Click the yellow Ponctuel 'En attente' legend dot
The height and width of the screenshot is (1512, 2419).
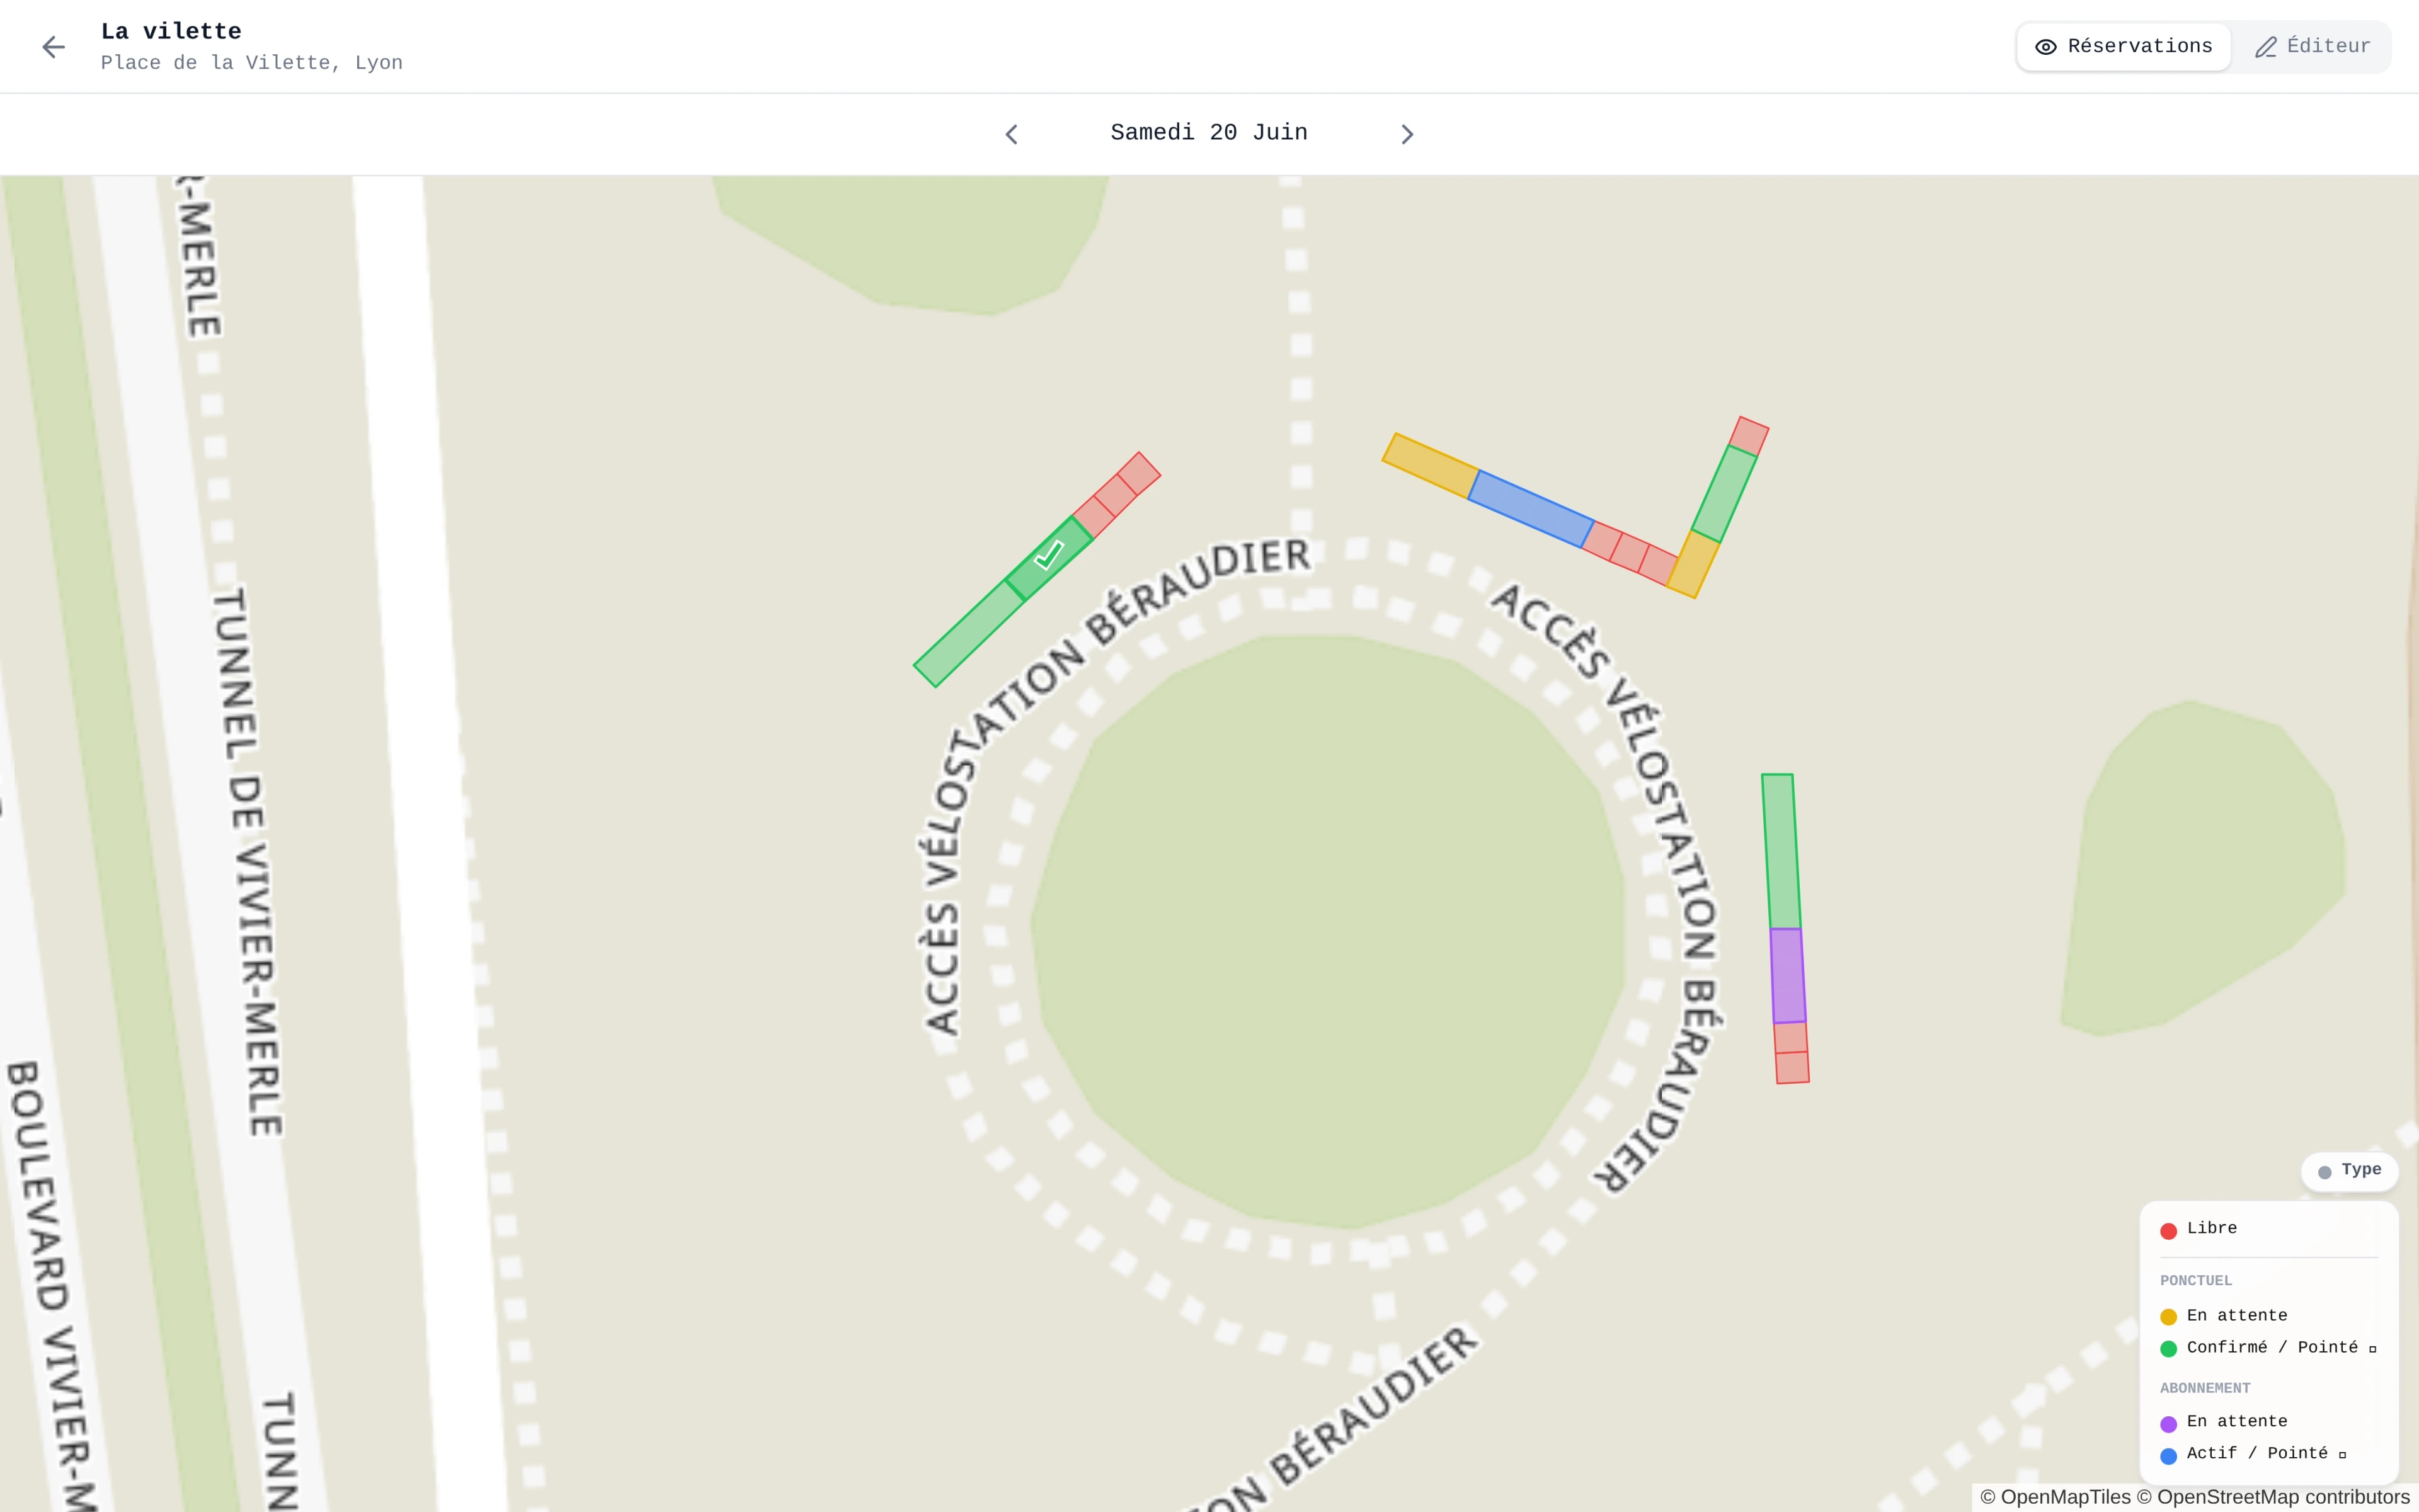[2168, 1317]
